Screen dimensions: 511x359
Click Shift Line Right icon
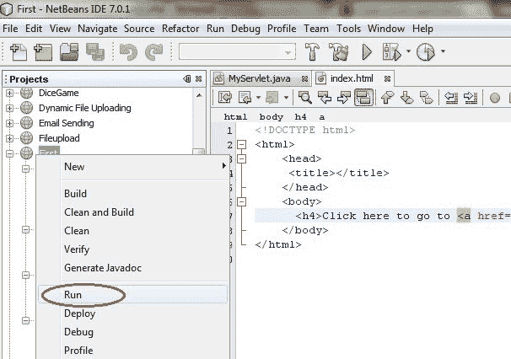[x=471, y=97]
